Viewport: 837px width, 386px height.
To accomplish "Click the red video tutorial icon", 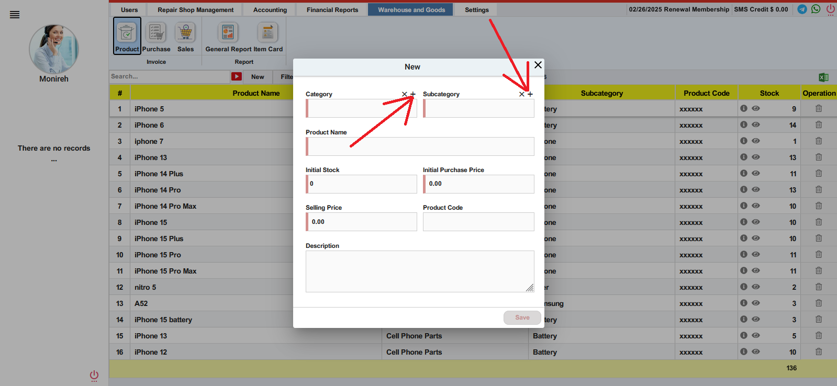I will point(237,76).
